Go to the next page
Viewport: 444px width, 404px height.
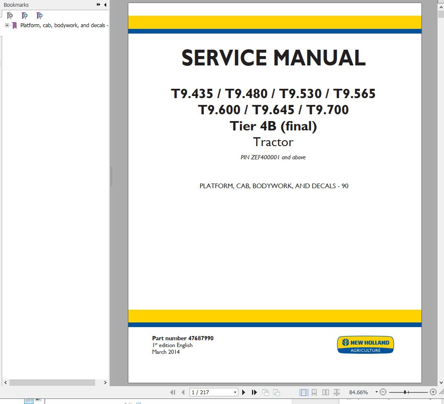coord(243,392)
